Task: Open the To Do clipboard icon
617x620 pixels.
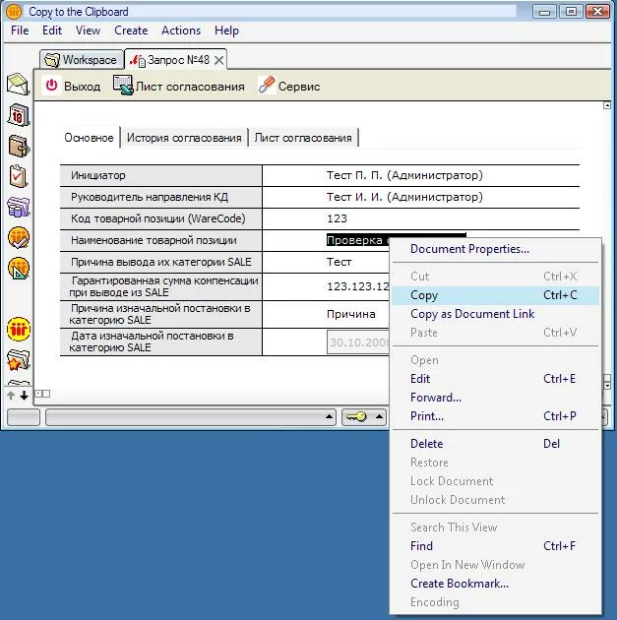Action: tap(18, 176)
